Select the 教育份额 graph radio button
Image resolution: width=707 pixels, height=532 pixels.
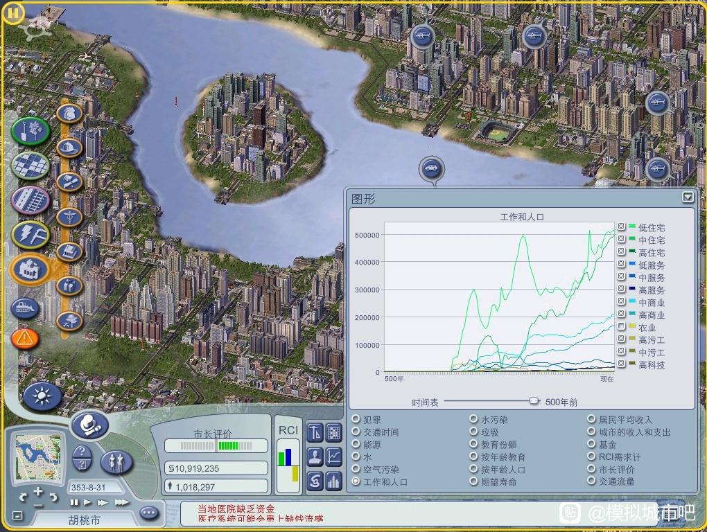[473, 444]
